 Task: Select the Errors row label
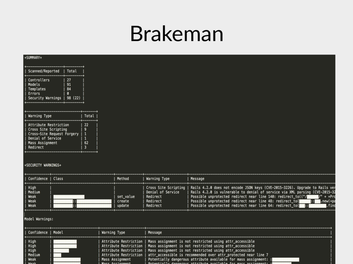(34, 93)
